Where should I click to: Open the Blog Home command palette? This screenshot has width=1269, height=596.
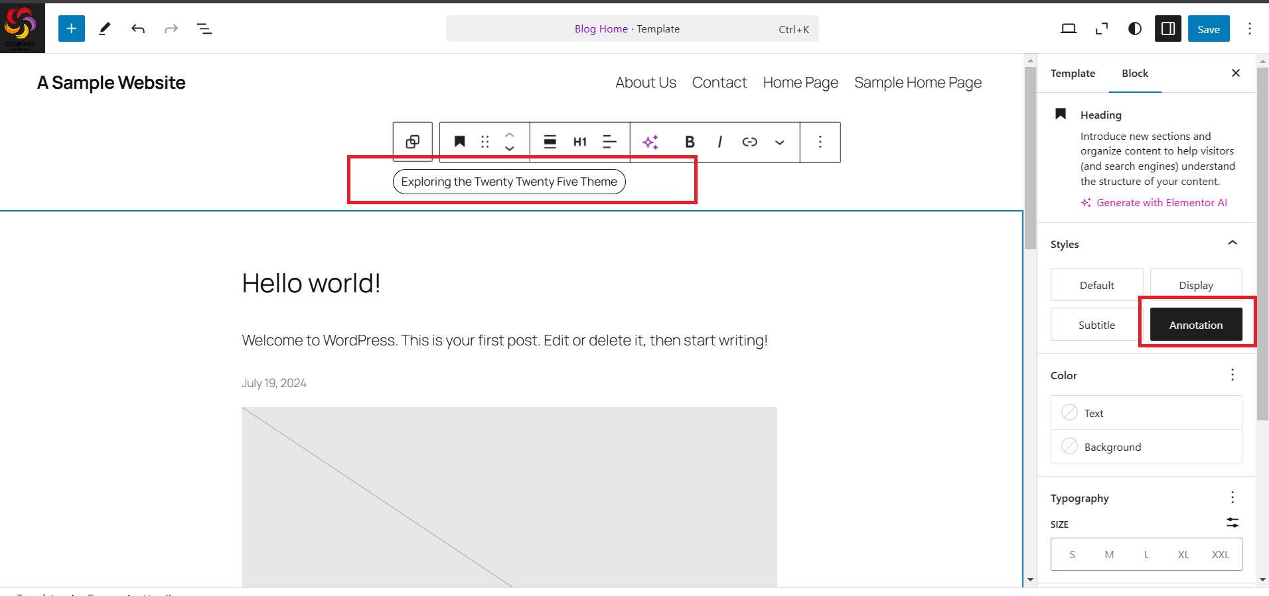coord(633,29)
